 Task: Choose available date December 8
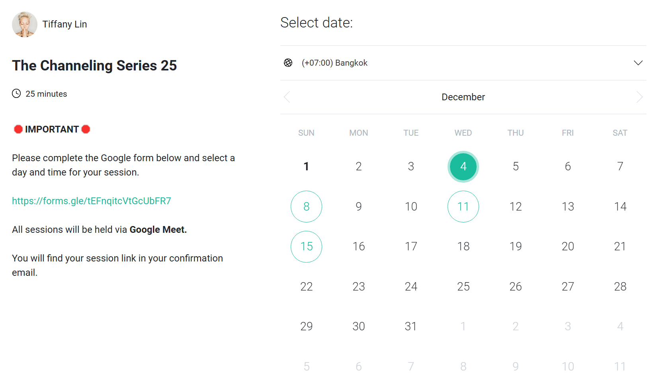click(x=306, y=207)
